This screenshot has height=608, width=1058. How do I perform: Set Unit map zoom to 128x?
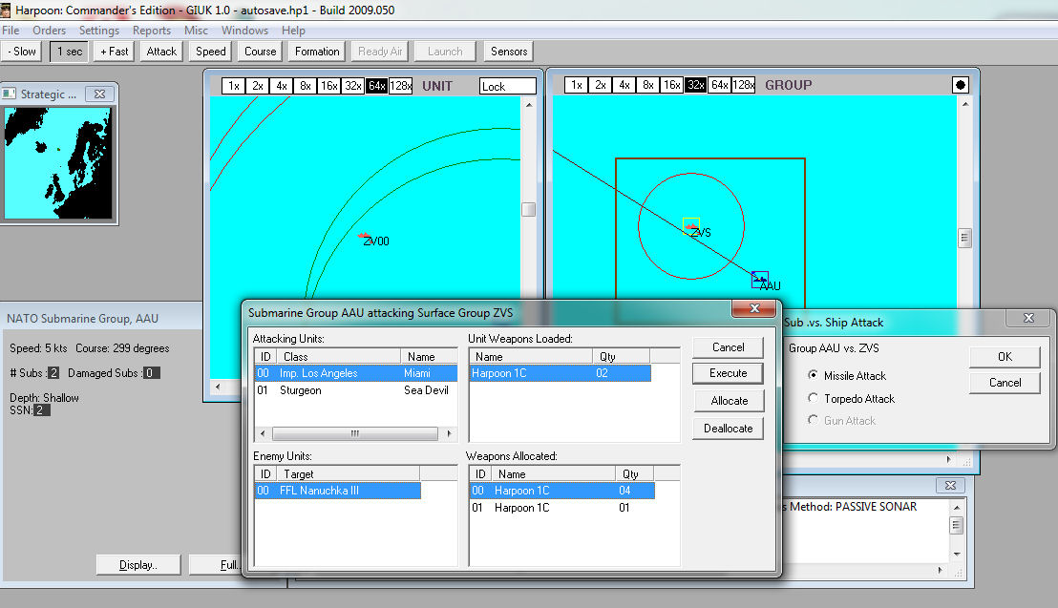click(x=401, y=86)
